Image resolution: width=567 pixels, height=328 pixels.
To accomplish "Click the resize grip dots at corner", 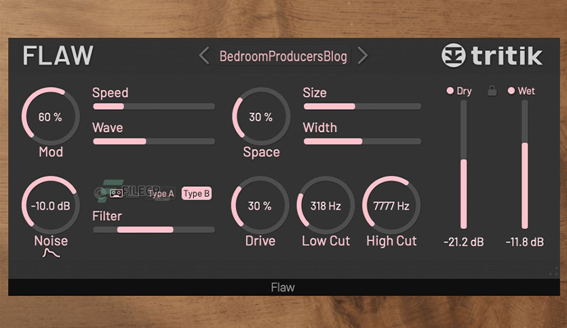I will 553,271.
